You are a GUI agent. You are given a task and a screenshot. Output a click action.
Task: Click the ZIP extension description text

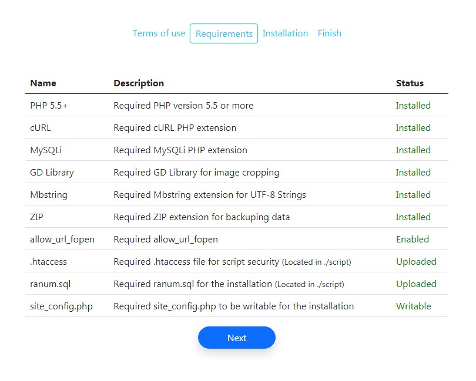click(202, 217)
